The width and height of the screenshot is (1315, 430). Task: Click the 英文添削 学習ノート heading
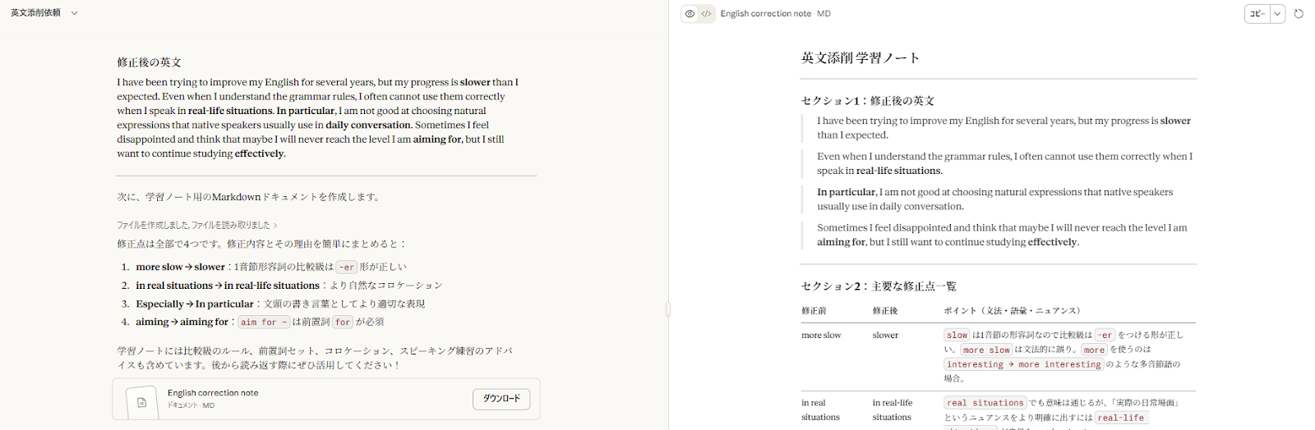(x=860, y=58)
